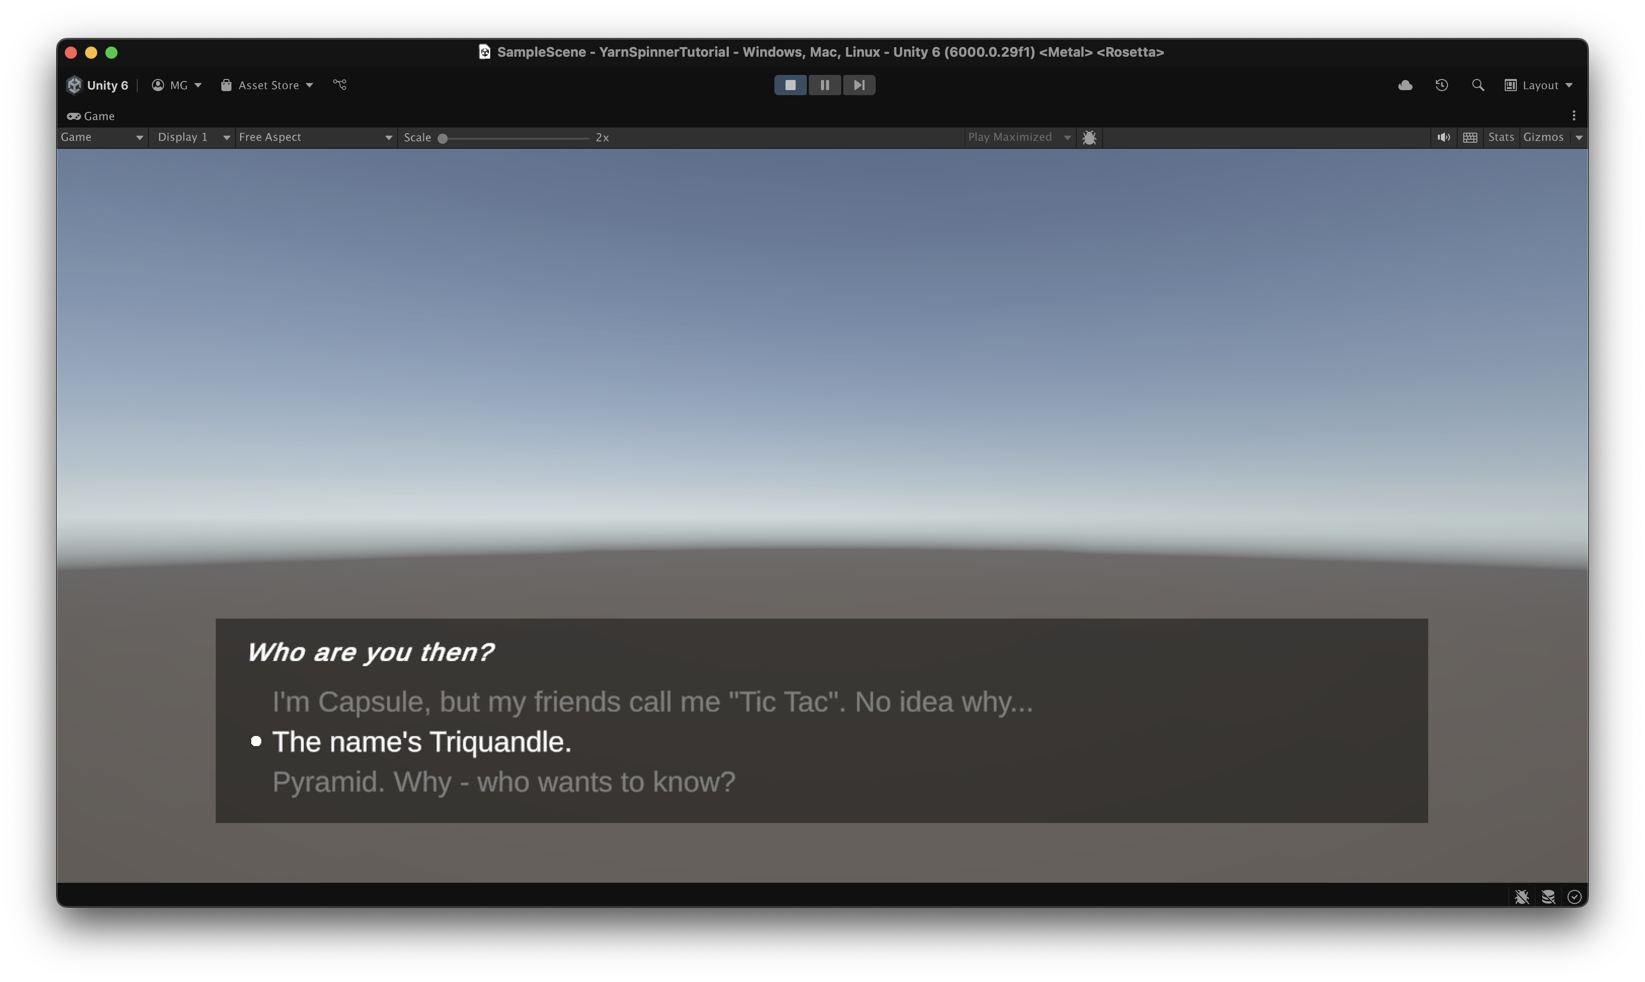Pause the running game
The height and width of the screenshot is (982, 1645).
[x=825, y=85]
